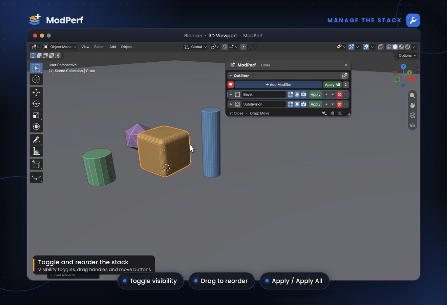The width and height of the screenshot is (447, 305).
Task: Open the View menu
Action: pos(85,47)
